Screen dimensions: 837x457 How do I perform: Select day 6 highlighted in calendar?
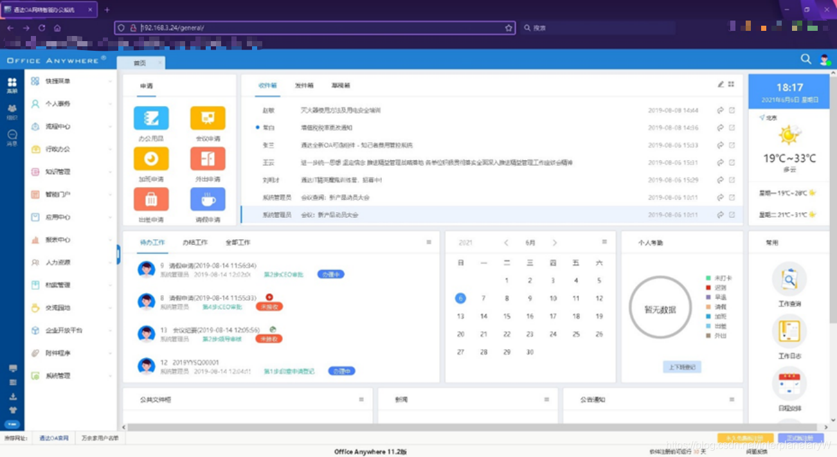(460, 298)
